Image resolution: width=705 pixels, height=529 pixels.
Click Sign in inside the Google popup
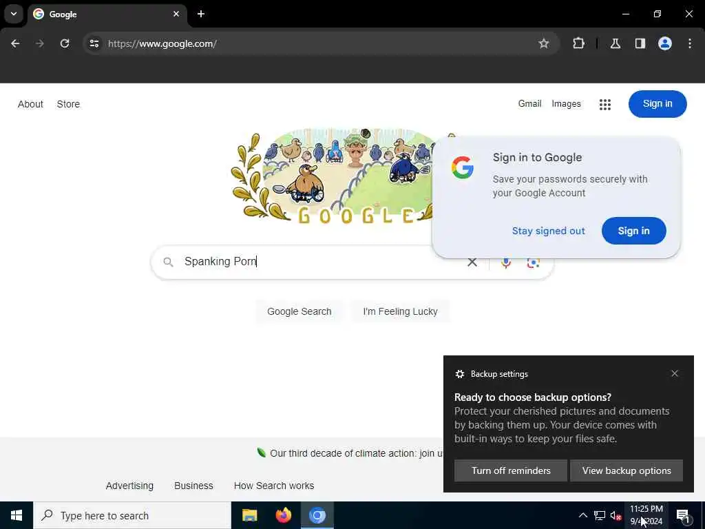(633, 231)
